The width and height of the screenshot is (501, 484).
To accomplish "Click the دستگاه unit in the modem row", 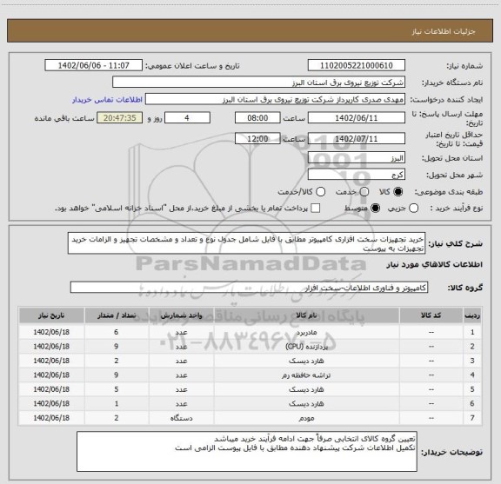I will 181,418.
